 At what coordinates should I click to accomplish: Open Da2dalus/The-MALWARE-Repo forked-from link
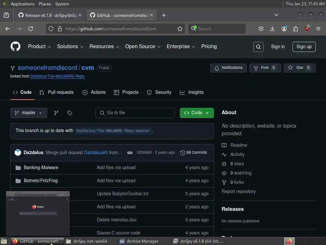pyautogui.click(x=57, y=76)
